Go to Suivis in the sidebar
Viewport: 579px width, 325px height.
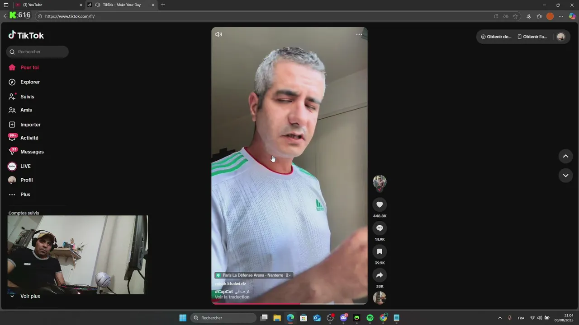pos(21,97)
